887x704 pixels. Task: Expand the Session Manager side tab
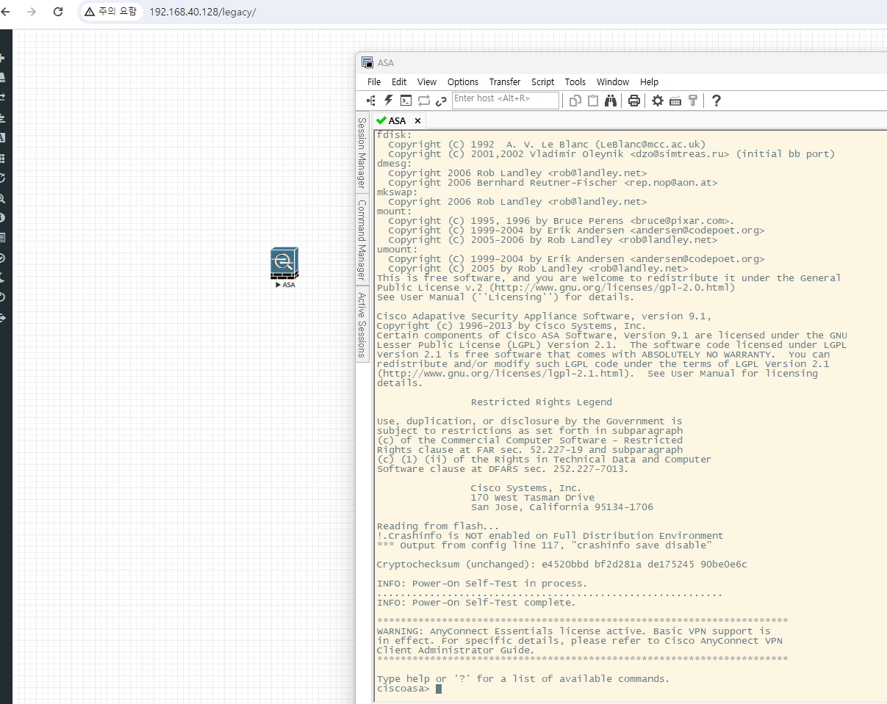(362, 154)
